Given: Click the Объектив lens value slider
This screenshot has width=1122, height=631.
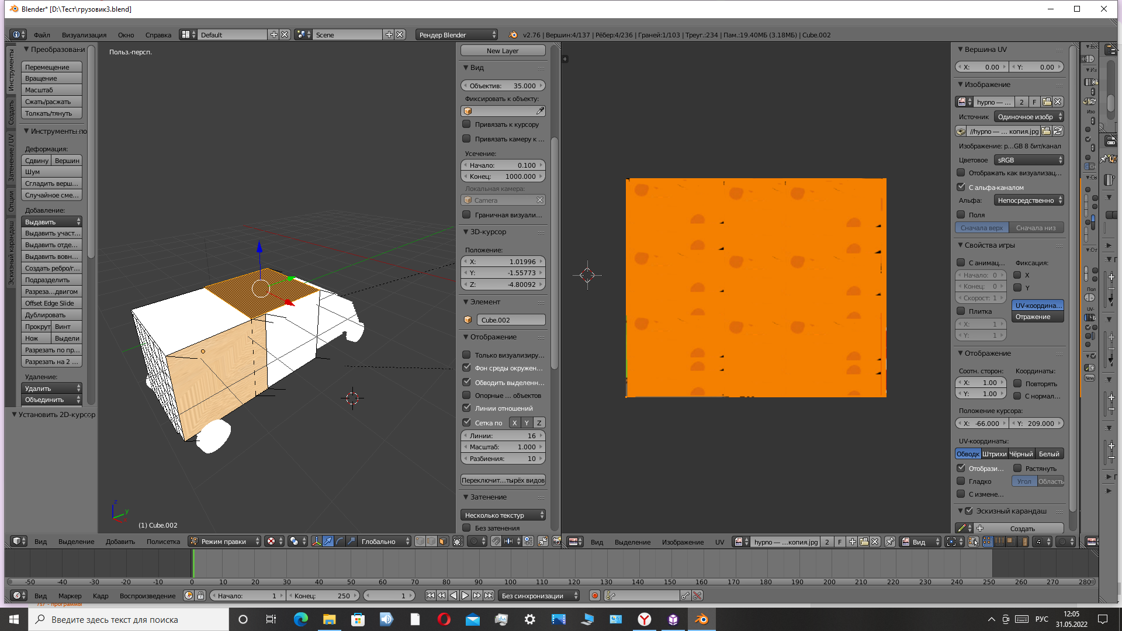Looking at the screenshot, I should [503, 86].
